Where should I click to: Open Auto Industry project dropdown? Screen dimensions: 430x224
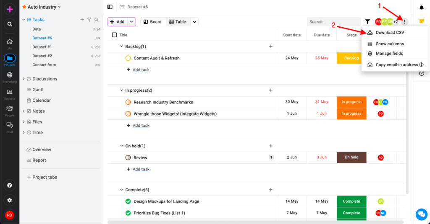click(59, 7)
